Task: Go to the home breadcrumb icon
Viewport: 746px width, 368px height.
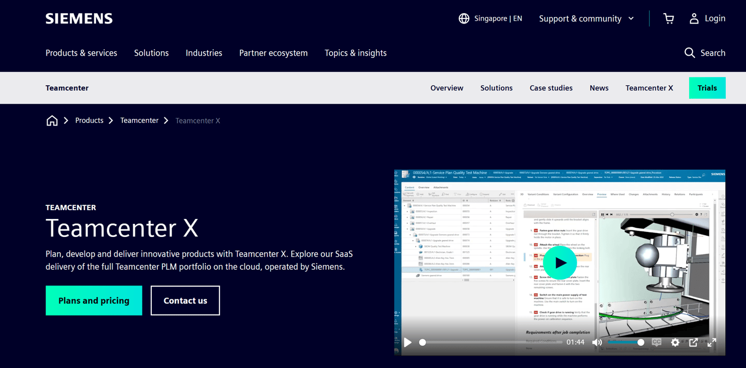Action: tap(52, 121)
